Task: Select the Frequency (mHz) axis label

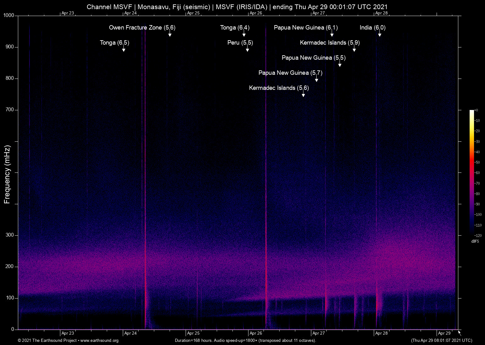Action: 7,172
